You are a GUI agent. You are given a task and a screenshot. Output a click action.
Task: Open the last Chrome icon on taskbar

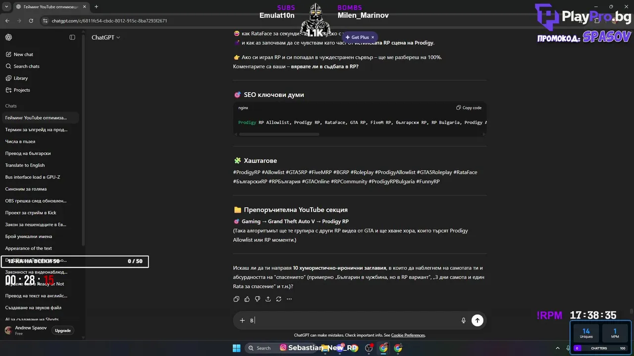pos(398,348)
